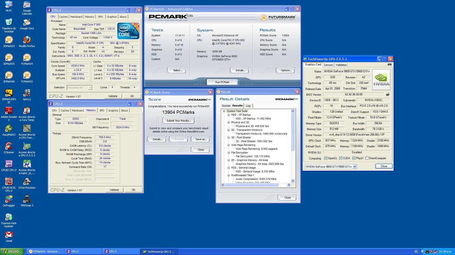Collapse 3D - Pixel Shader node
This screenshot has width=455, height=255.
pyautogui.click(x=229, y=138)
